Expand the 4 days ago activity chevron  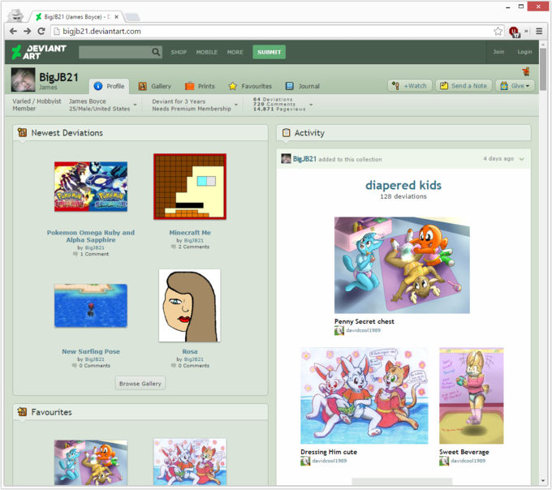coord(522,159)
